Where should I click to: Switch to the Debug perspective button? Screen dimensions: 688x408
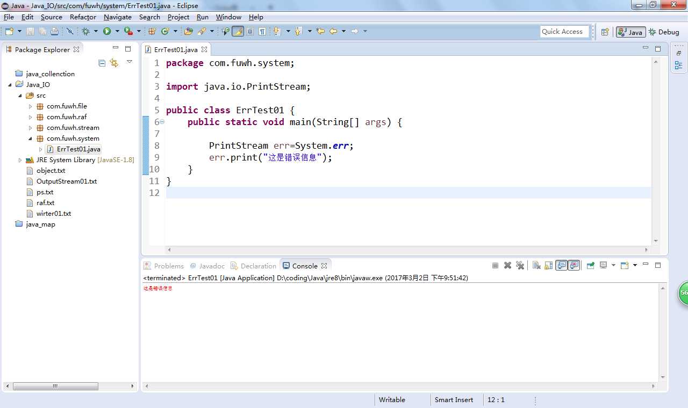[x=664, y=32]
